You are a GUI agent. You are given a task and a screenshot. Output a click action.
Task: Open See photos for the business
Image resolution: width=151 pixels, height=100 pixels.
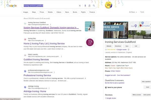[123, 37]
